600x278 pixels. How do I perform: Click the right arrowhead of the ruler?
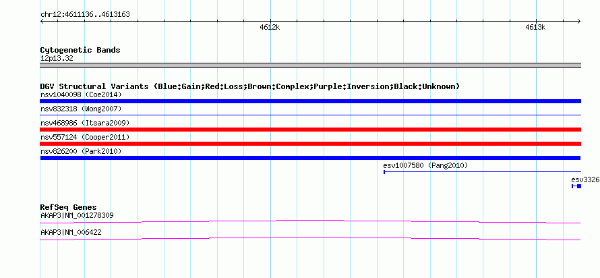pos(579,21)
